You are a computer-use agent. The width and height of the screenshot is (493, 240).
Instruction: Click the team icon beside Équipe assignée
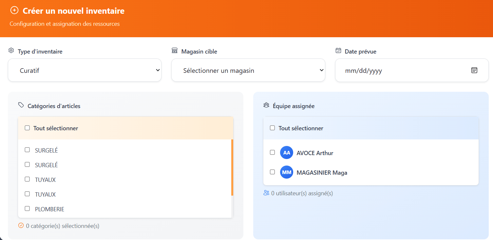266,105
